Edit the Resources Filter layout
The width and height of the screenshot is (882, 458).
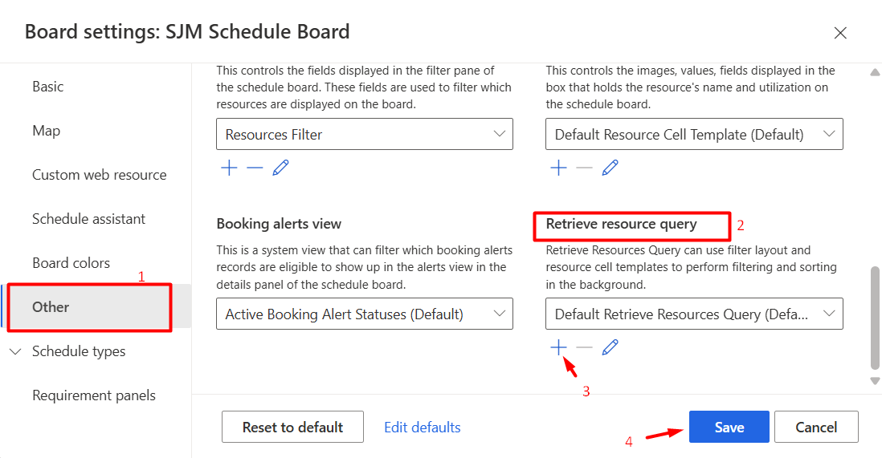[280, 168]
